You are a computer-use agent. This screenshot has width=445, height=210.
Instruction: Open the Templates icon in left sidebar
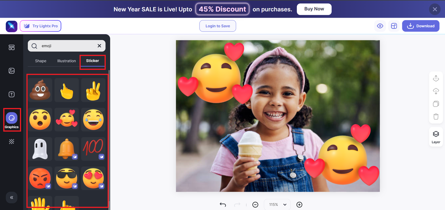(x=11, y=48)
